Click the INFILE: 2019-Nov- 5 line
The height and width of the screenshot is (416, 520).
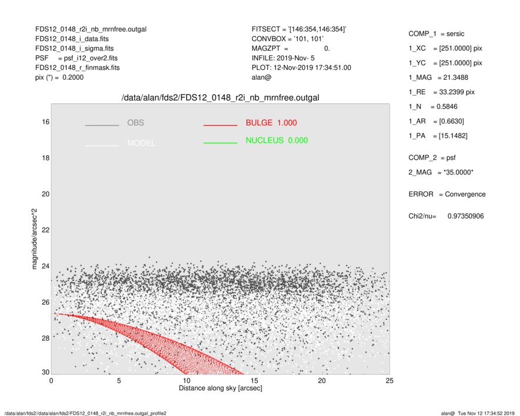283,58
